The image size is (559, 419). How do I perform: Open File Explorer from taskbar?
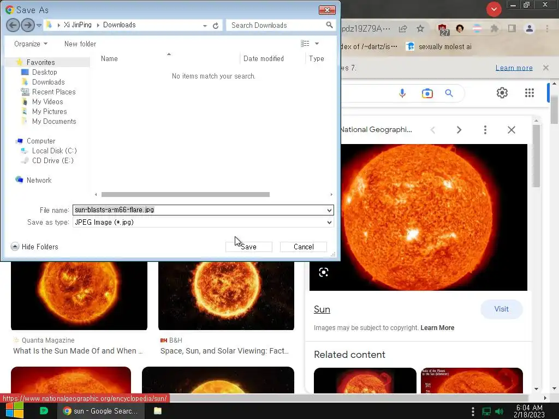point(158,411)
